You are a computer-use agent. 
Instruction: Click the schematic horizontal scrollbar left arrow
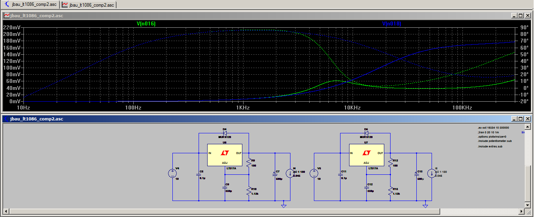tap(5, 211)
